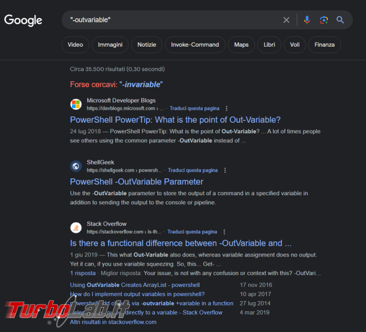Click the Google logo
The width and height of the screenshot is (366, 332).
click(x=23, y=20)
